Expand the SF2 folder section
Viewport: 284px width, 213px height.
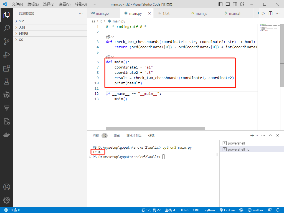(x=50, y=21)
